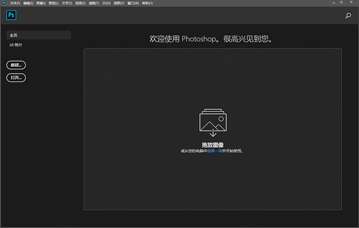Switch to LR 照片 in sidebar
The width and height of the screenshot is (359, 228).
coord(16,45)
